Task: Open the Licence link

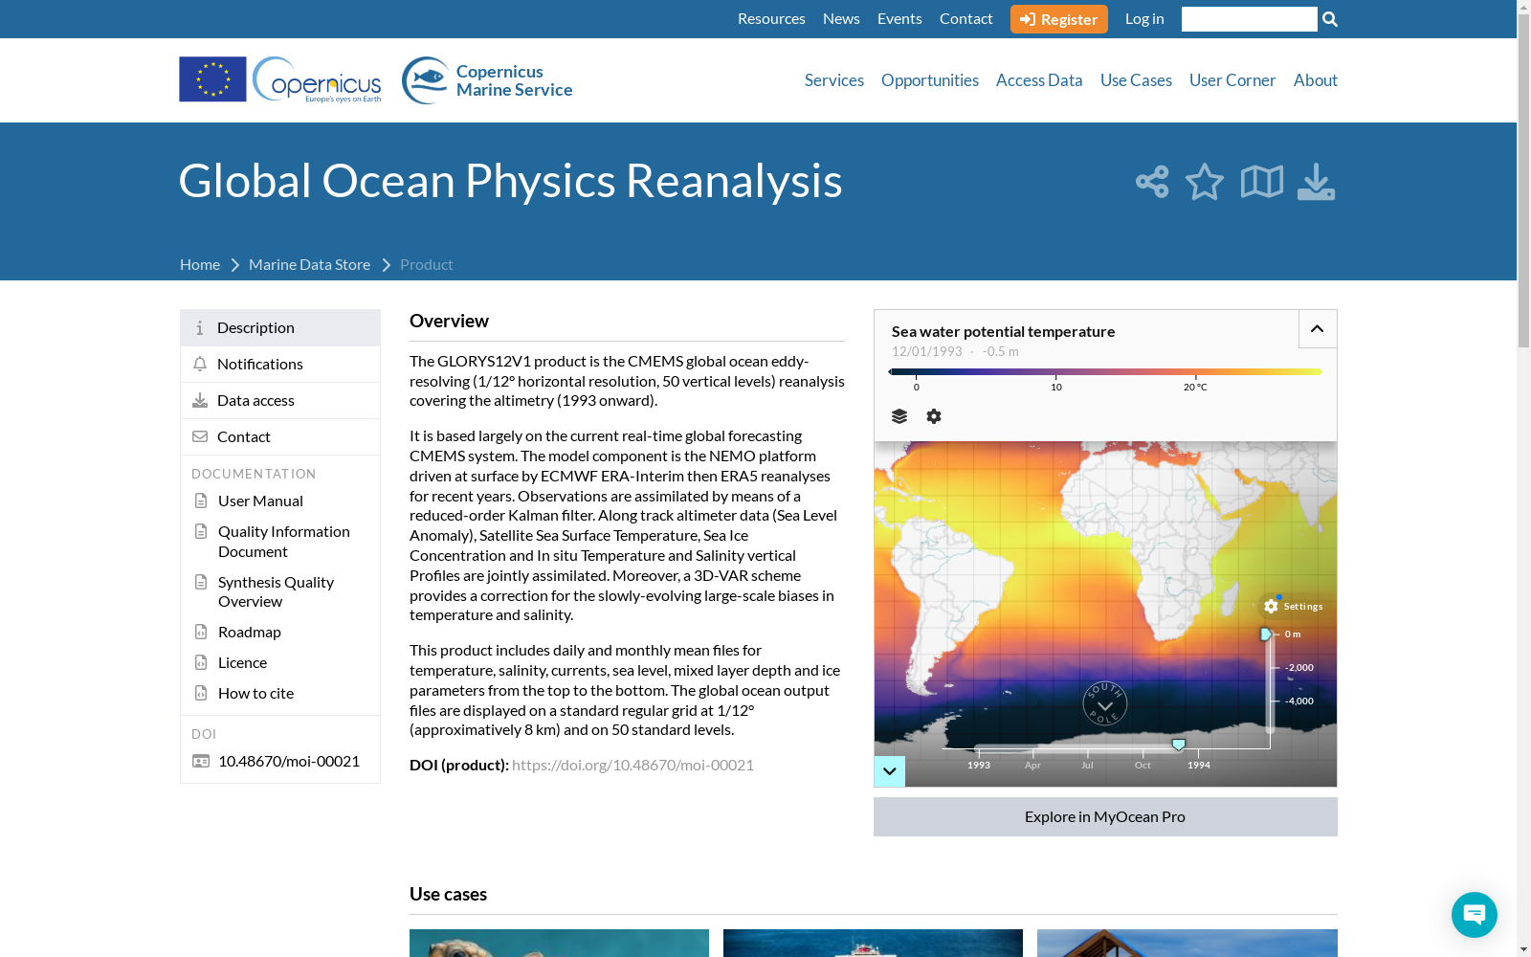Action: tap(242, 663)
